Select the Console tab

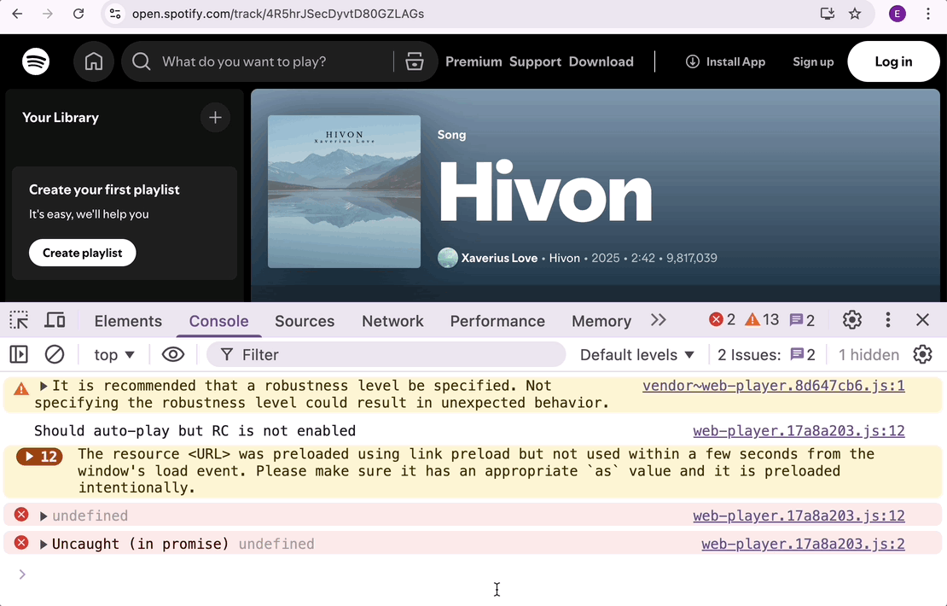click(218, 321)
